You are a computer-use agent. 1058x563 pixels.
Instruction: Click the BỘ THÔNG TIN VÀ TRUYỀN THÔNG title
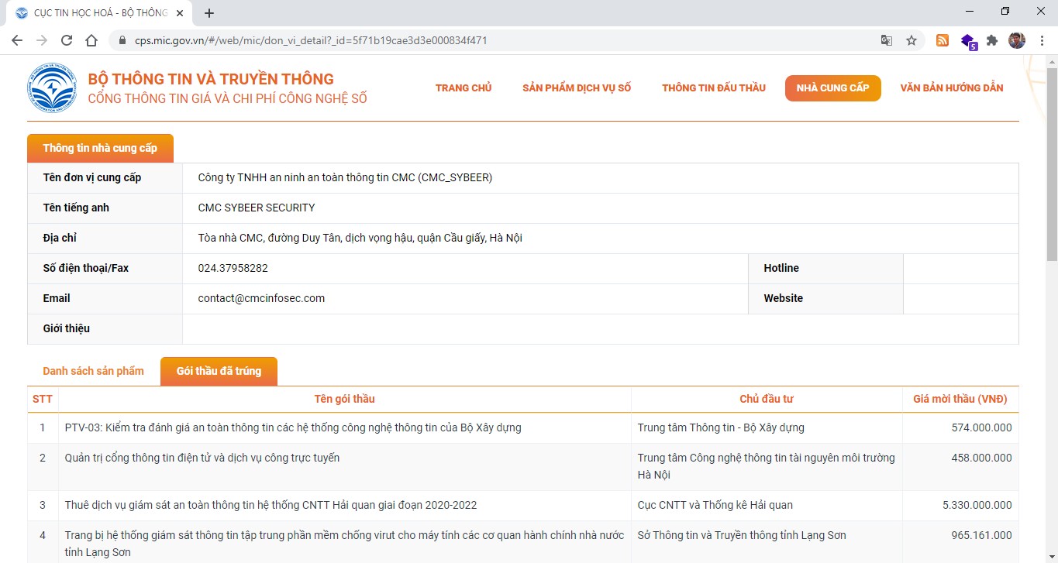211,79
